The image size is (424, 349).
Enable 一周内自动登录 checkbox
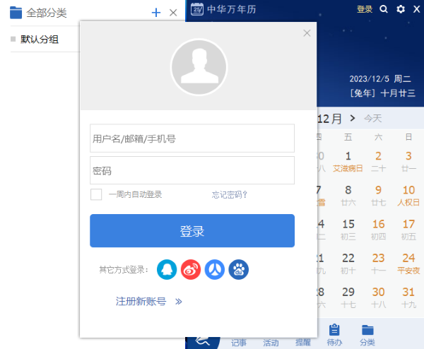[96, 194]
